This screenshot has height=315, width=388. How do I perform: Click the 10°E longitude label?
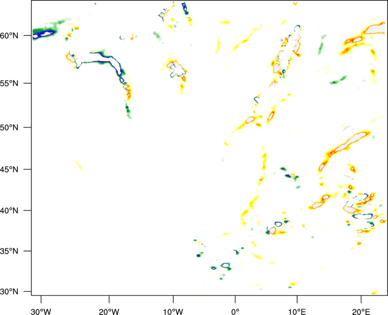pos(297,312)
